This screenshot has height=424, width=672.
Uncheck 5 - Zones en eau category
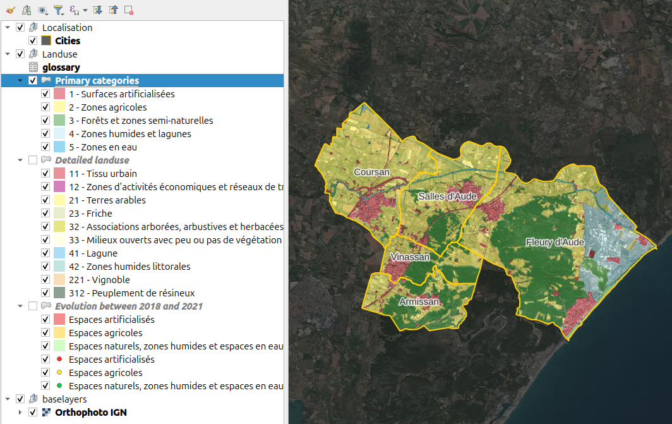click(45, 147)
